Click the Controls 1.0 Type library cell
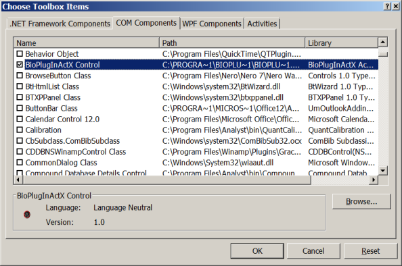 [x=342, y=76]
